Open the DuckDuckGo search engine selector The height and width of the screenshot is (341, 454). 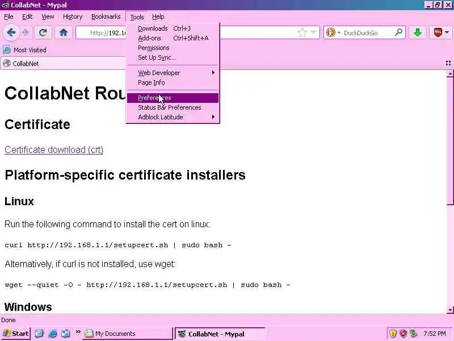[x=333, y=32]
